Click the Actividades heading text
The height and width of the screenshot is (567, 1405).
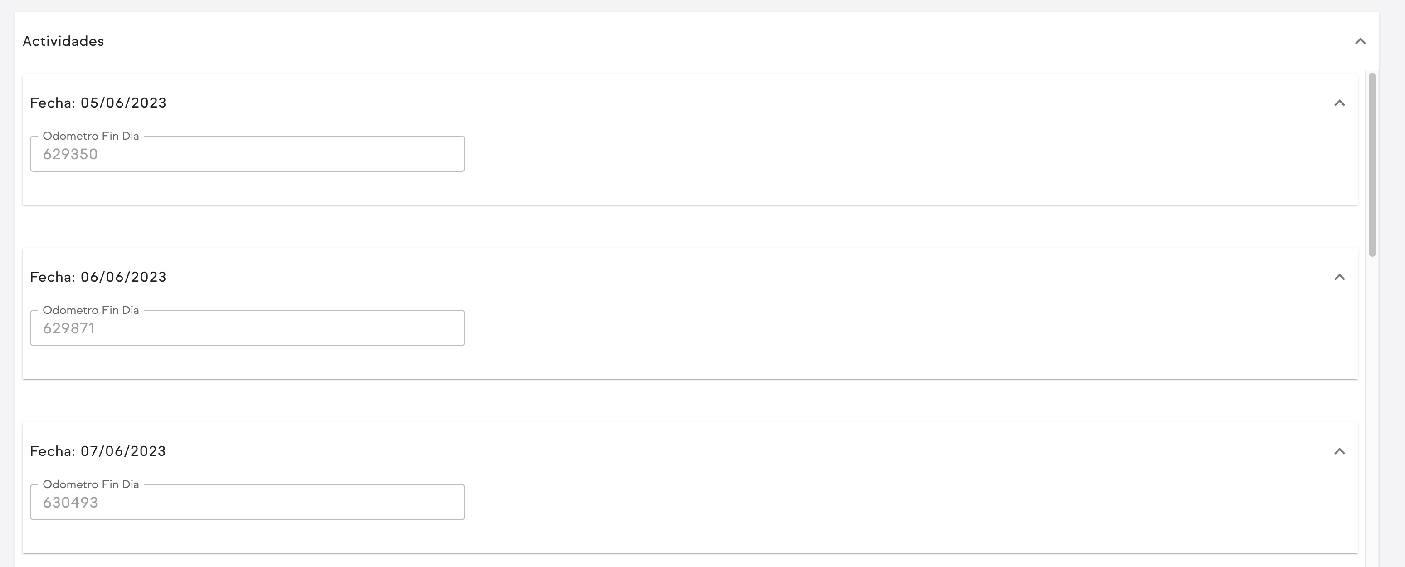coord(63,41)
